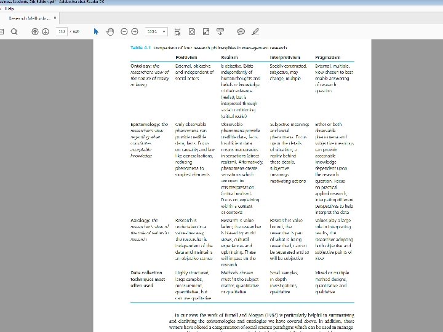Switch to the Research Methods document tab
Image resolution: width=443 pixels, height=332 pixels.
point(30,18)
